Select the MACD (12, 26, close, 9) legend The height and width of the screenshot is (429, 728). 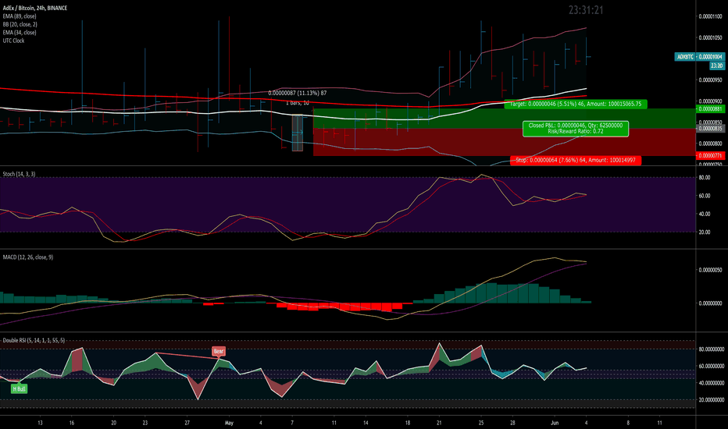(x=28, y=257)
